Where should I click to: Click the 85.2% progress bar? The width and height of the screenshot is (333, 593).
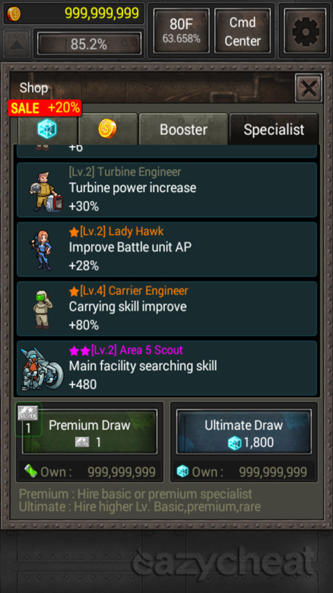click(89, 44)
